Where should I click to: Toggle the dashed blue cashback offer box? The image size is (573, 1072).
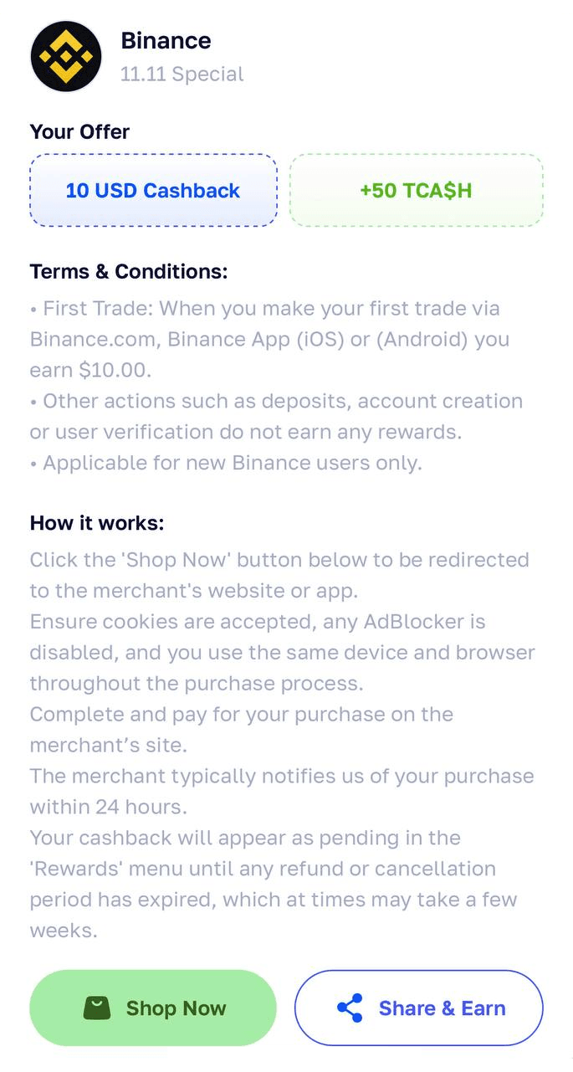click(152, 190)
